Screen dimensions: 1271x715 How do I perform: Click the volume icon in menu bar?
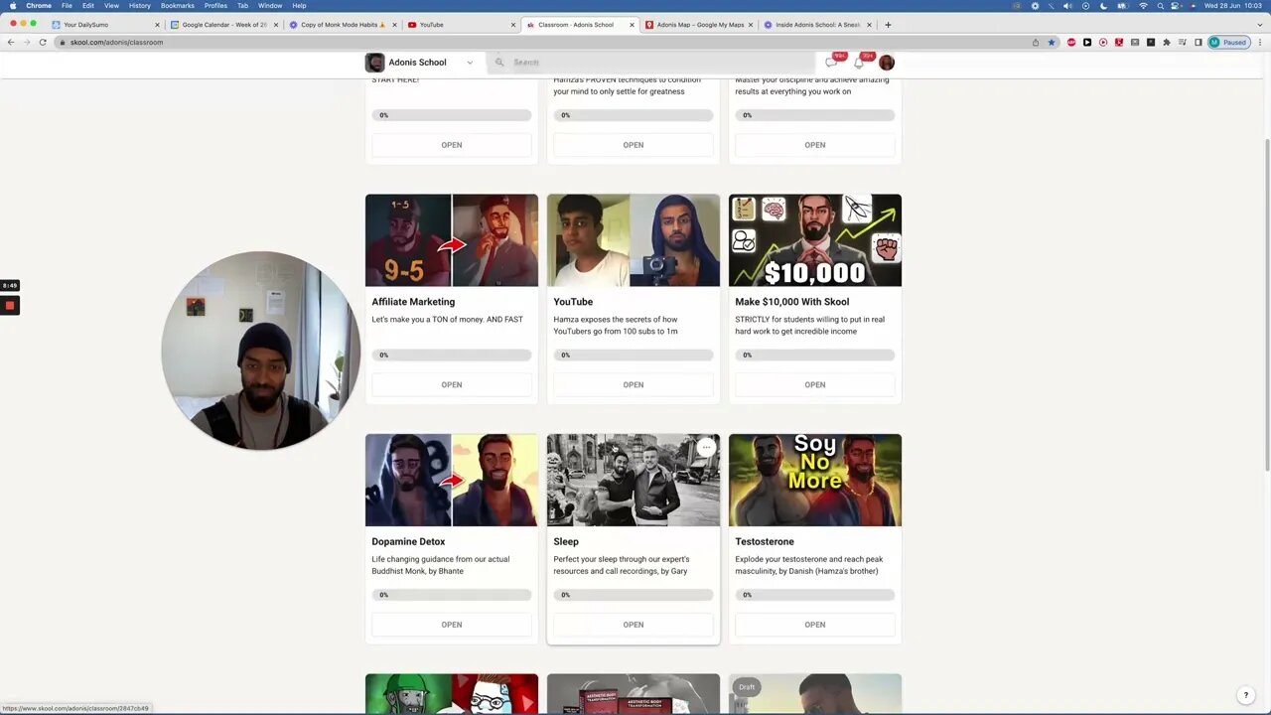[x=1067, y=6]
